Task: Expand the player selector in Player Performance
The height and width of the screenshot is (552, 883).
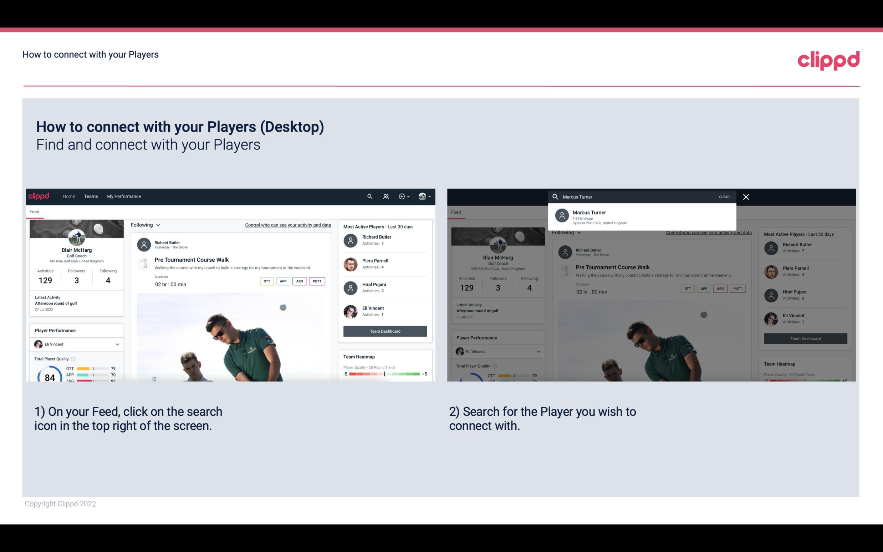Action: (117, 344)
